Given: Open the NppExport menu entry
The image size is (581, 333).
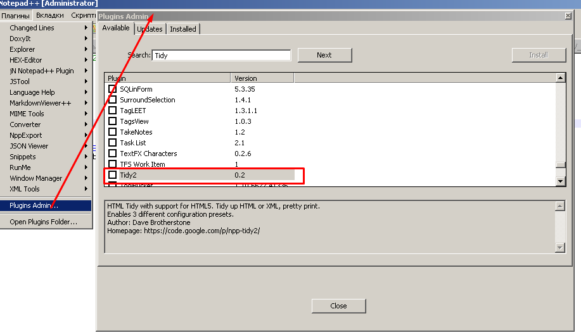Looking at the screenshot, I should point(46,135).
